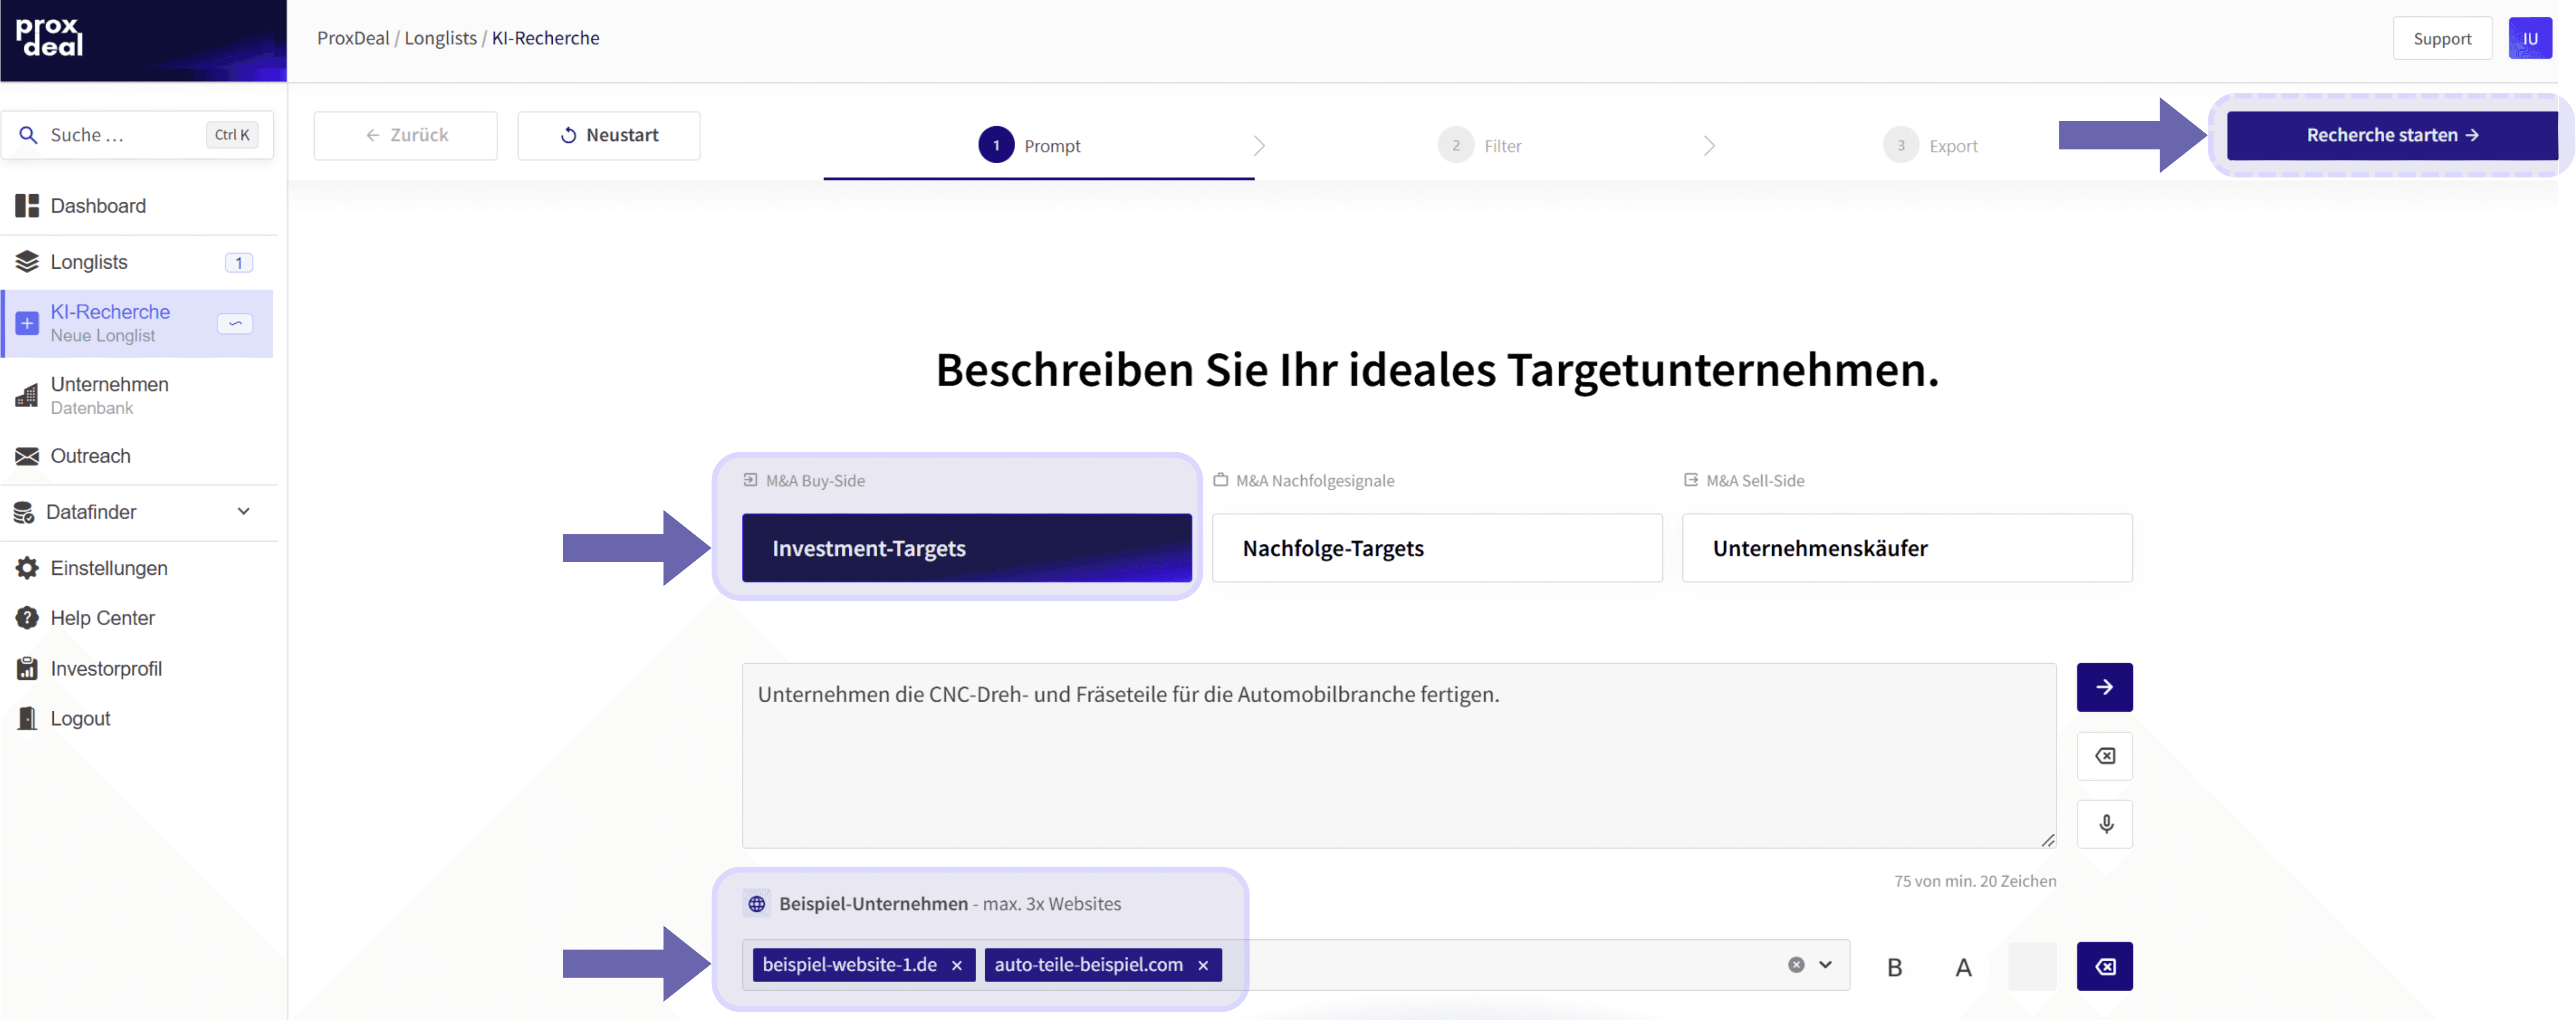Click the globe icon near Beispiel-Unternehmen
2576x1020 pixels.
[x=757, y=904]
